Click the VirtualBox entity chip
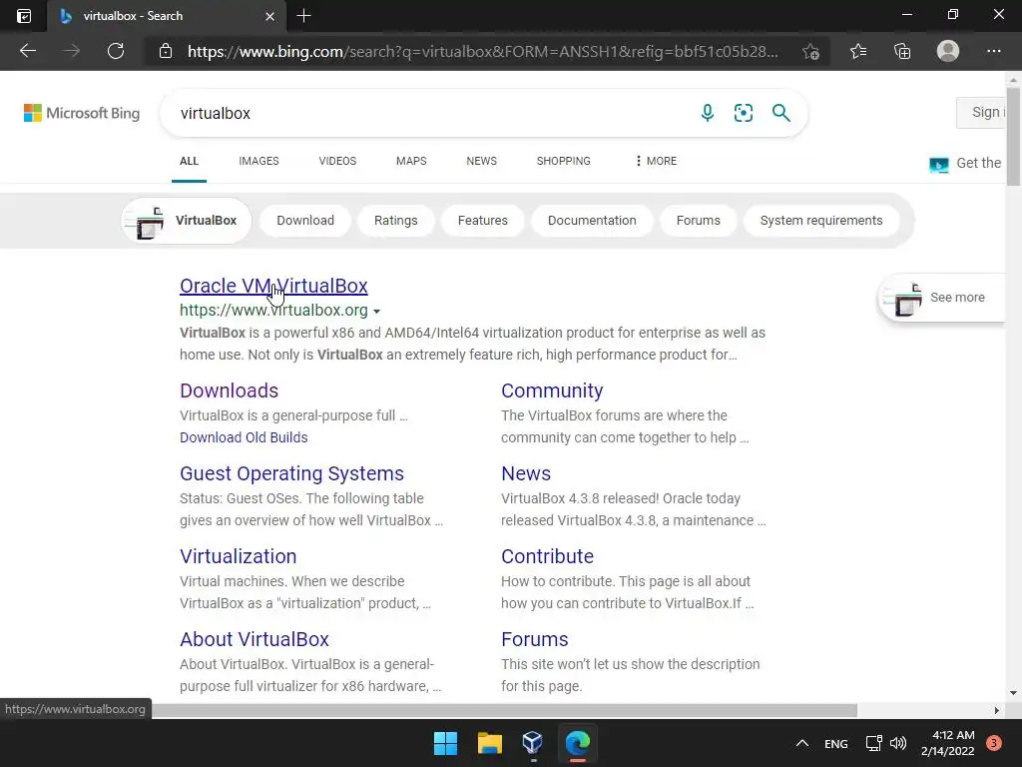 click(187, 221)
